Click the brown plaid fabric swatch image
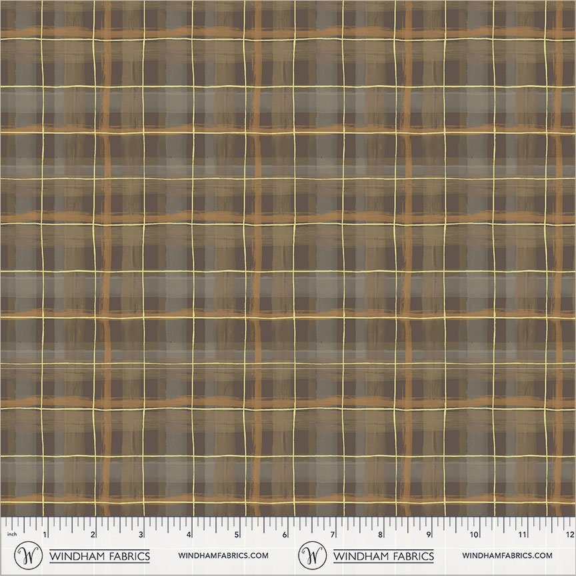Viewport: 576px width, 576px height. coord(288,257)
